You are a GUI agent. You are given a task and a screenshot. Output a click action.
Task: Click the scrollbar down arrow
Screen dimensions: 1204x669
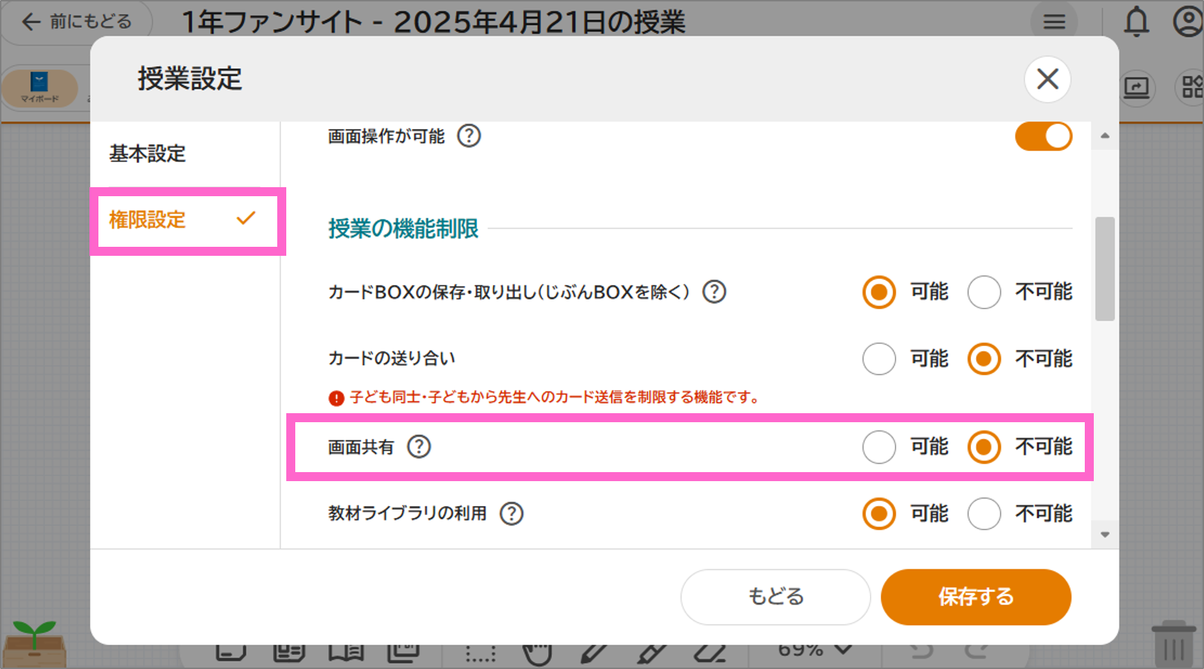(1105, 535)
